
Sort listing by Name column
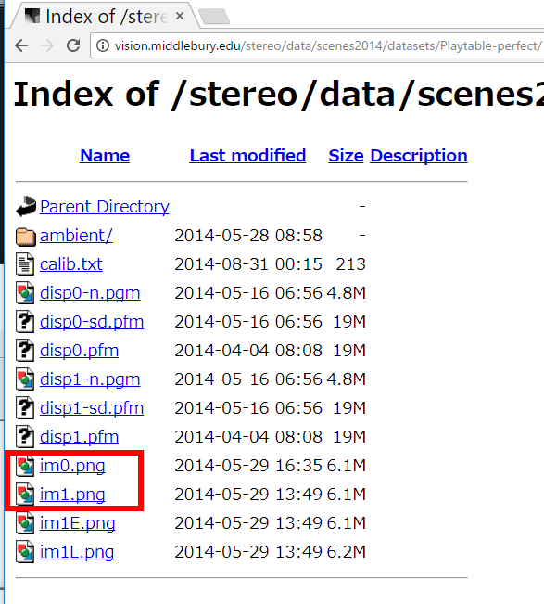tap(105, 156)
